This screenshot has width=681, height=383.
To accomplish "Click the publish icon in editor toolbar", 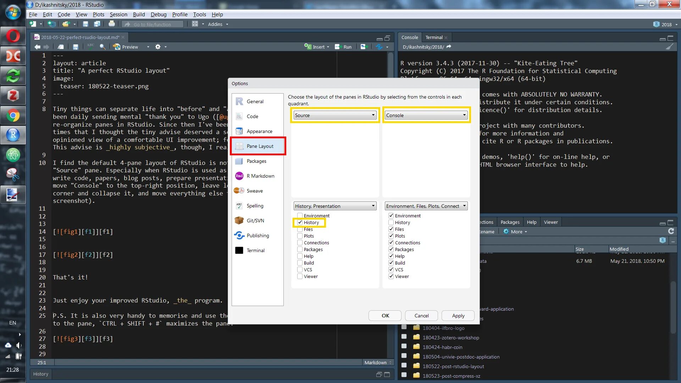I will click(x=379, y=47).
